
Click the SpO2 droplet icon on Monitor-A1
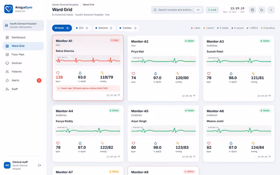point(80,73)
